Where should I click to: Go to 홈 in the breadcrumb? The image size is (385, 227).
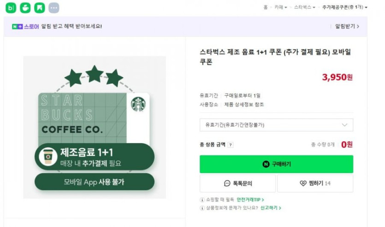(x=266, y=7)
